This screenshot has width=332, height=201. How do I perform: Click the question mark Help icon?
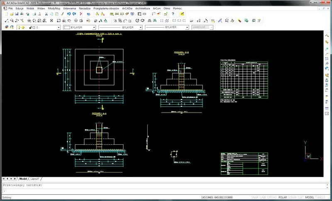pyautogui.click(x=173, y=14)
